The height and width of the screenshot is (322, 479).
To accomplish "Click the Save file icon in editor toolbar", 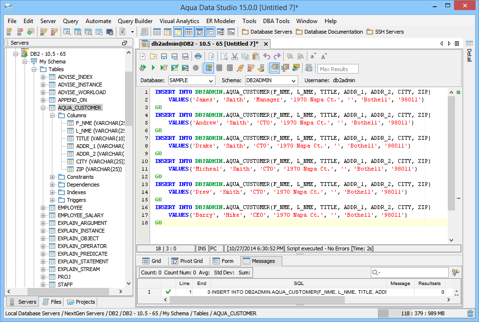I will point(164,56).
